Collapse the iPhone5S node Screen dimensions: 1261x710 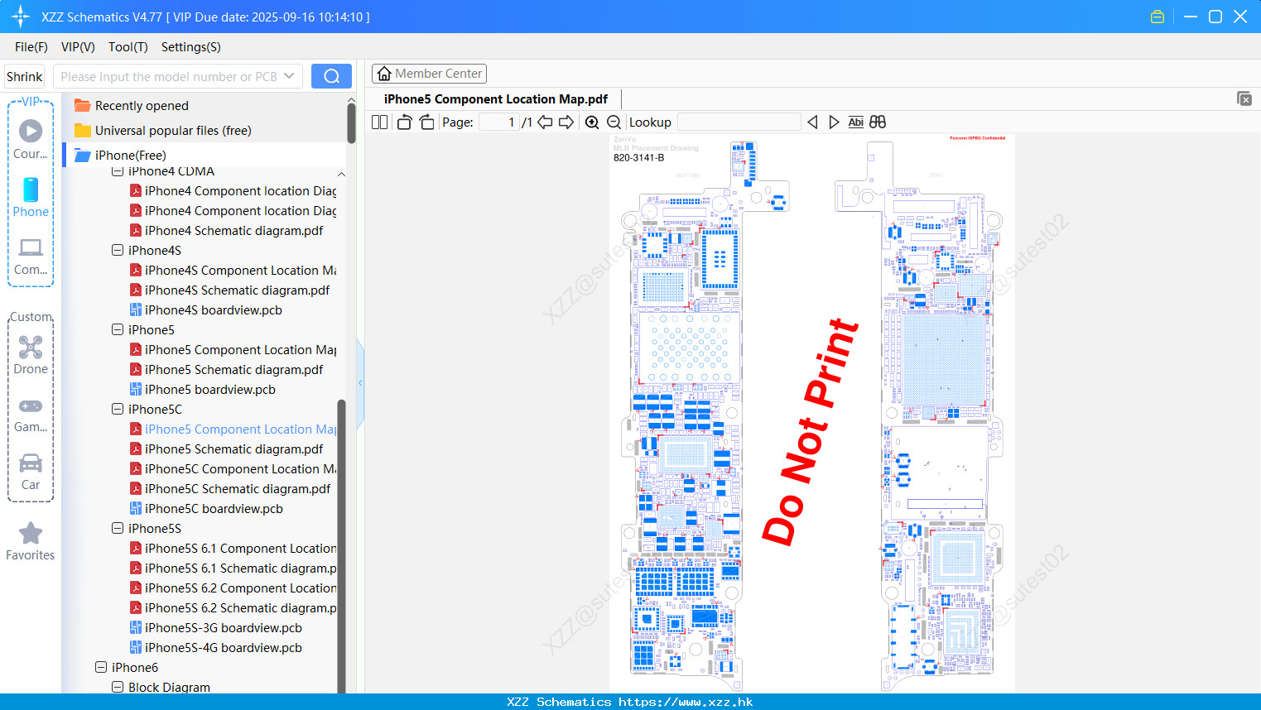click(118, 528)
